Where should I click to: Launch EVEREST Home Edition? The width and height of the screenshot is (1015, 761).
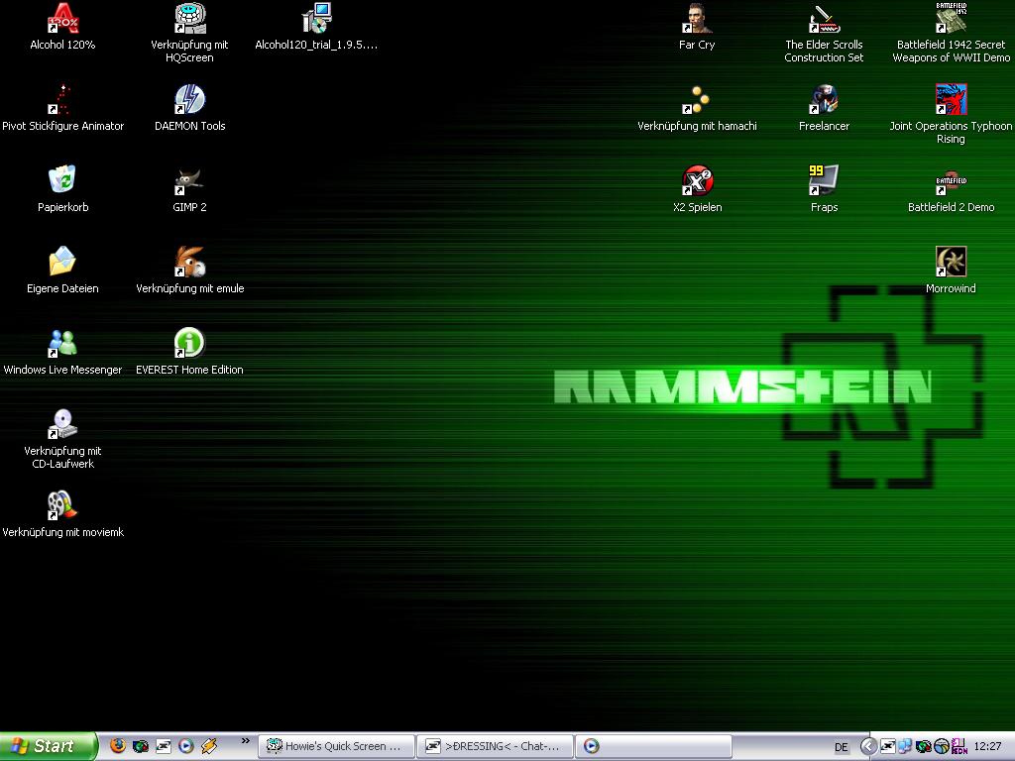click(189, 352)
